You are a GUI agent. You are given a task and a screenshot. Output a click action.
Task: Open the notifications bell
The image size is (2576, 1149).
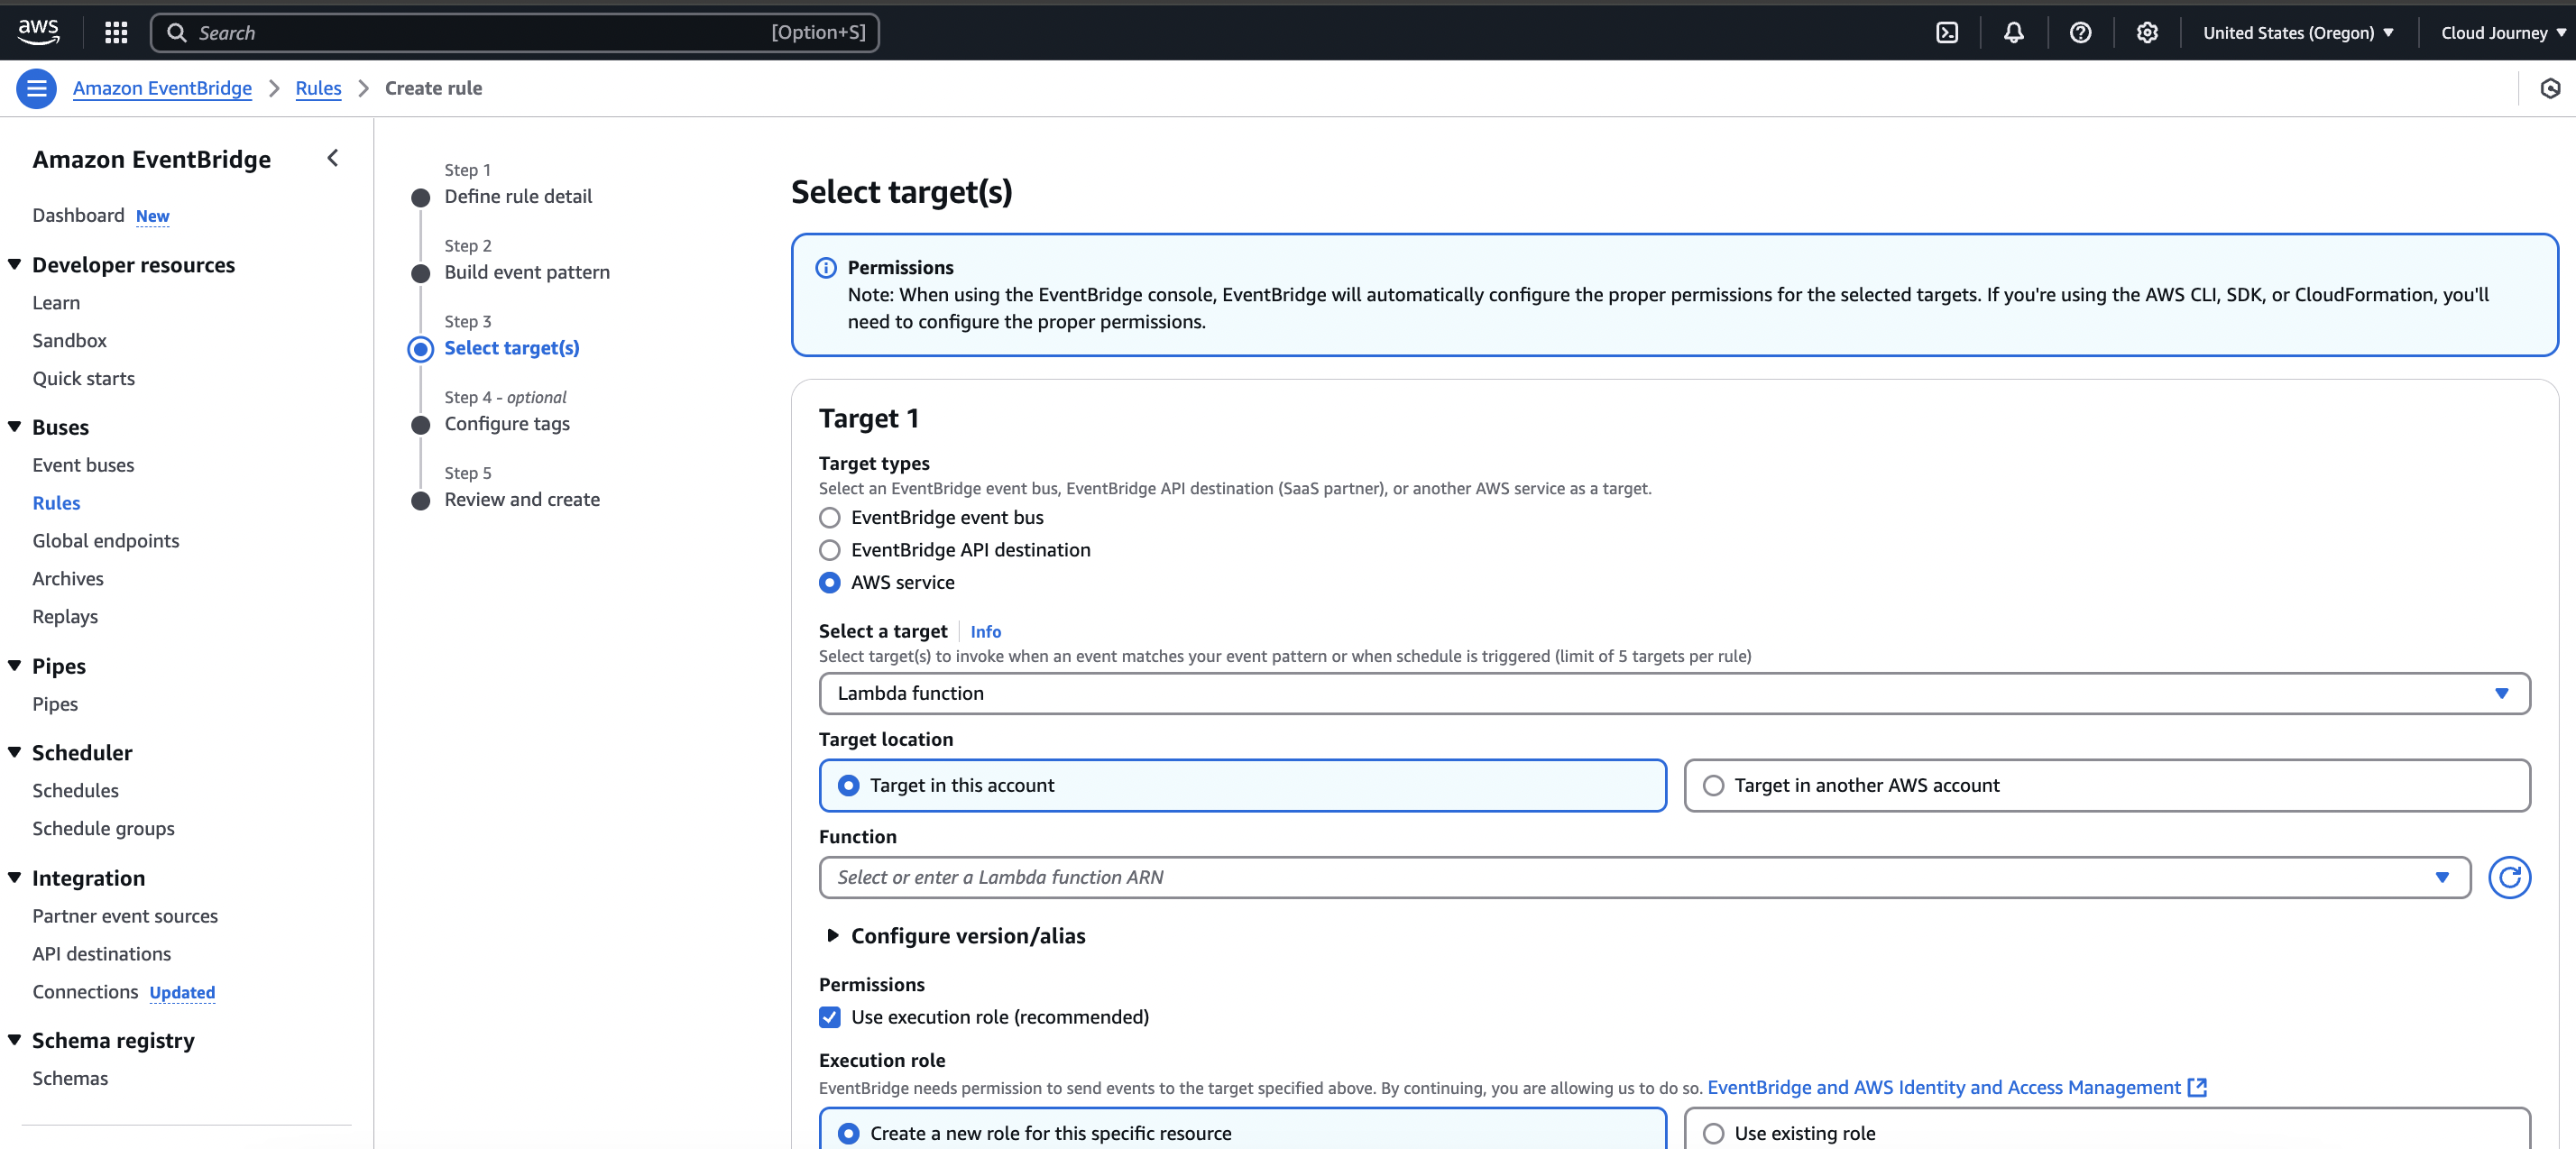2013,32
